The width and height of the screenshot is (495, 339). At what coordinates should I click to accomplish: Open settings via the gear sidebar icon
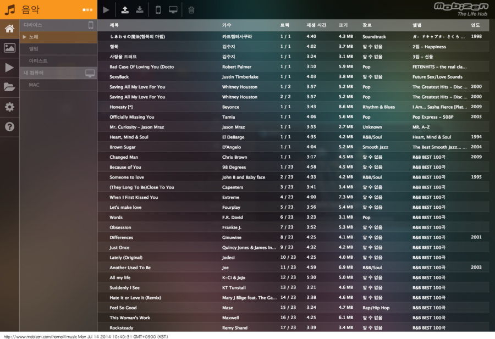9,107
